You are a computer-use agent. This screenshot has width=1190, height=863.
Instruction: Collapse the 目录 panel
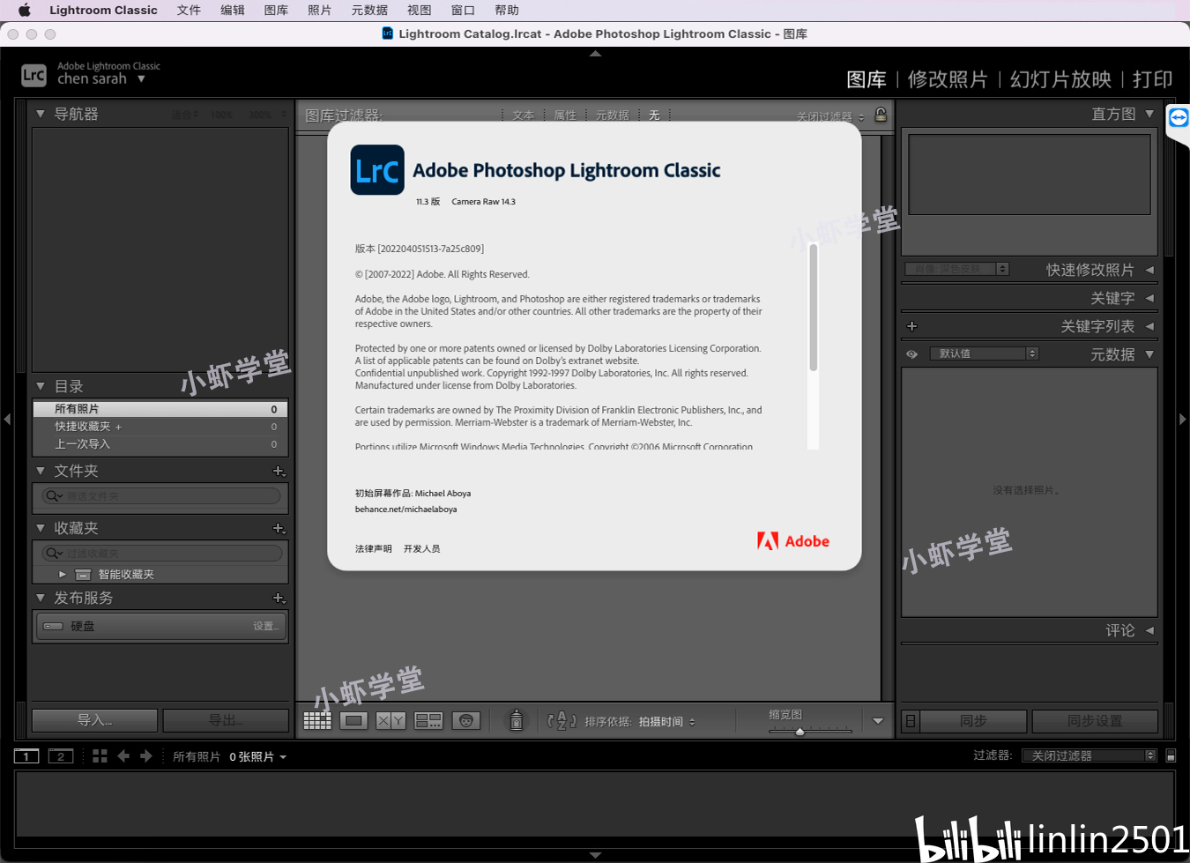(x=41, y=386)
